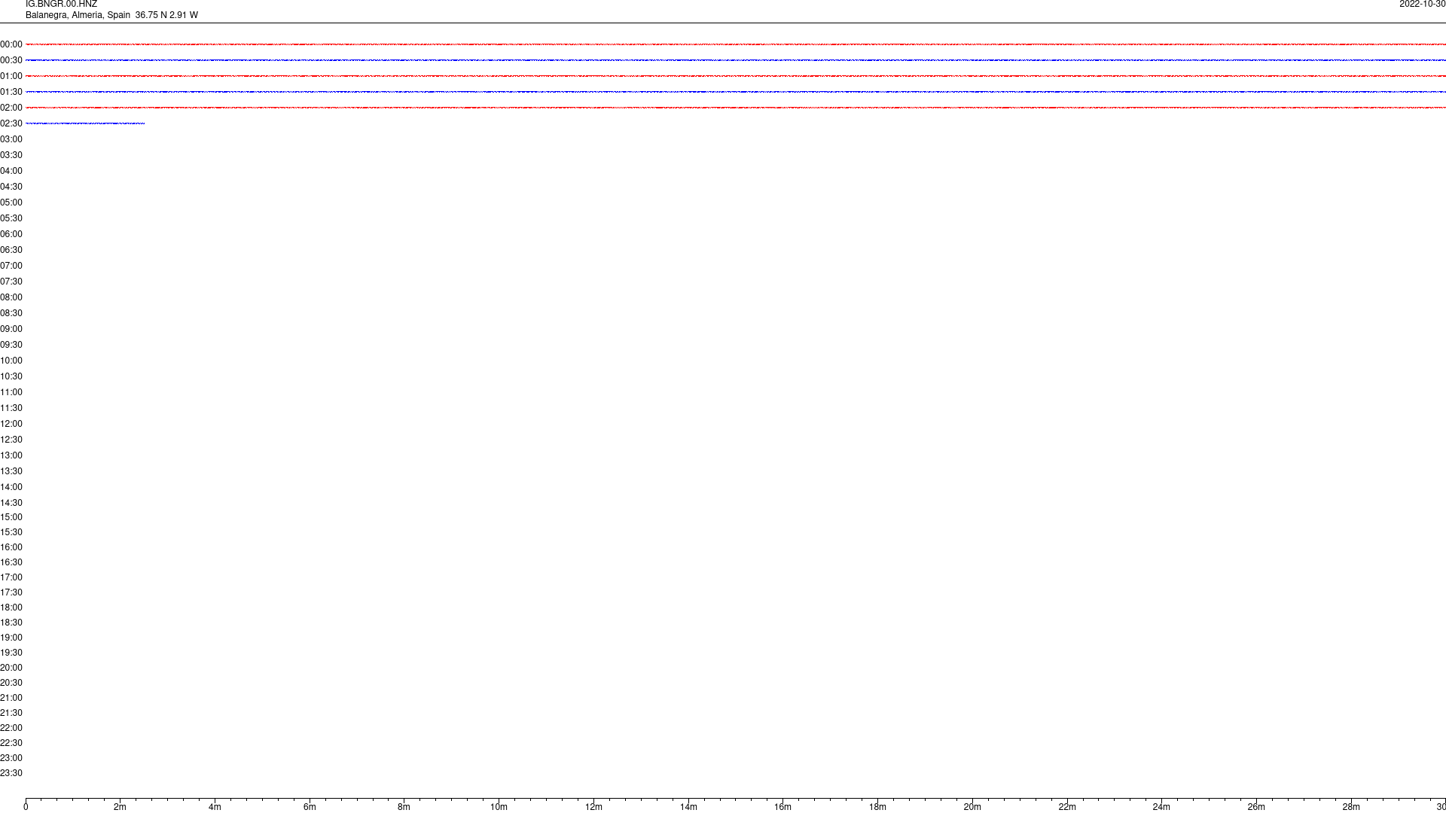Click the 02:30 time row label
The height and width of the screenshot is (813, 1446).
[x=11, y=123]
